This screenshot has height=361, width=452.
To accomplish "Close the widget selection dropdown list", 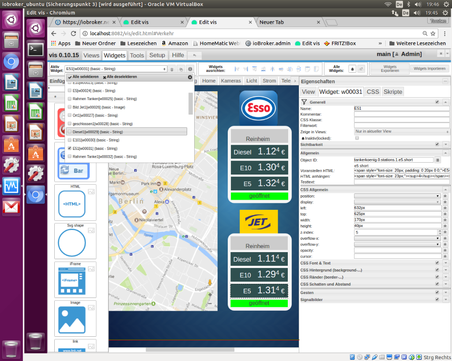I will click(190, 77).
